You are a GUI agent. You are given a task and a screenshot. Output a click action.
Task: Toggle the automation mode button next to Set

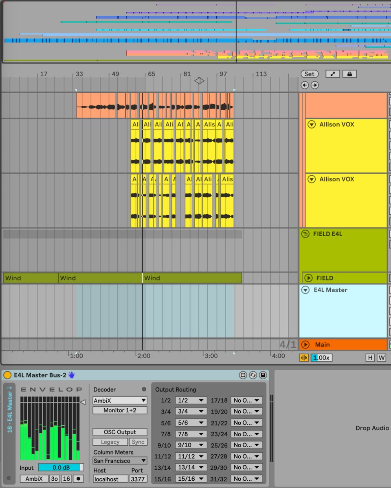click(332, 74)
